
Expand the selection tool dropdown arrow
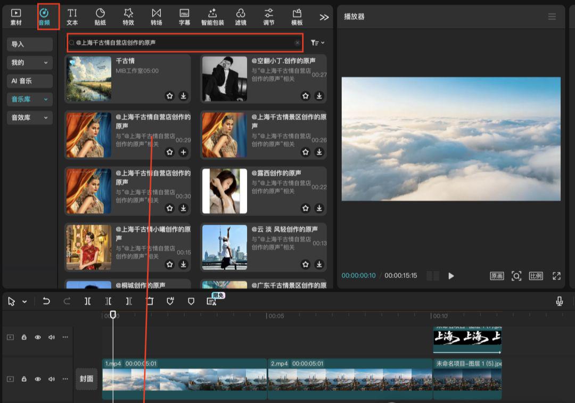(23, 301)
